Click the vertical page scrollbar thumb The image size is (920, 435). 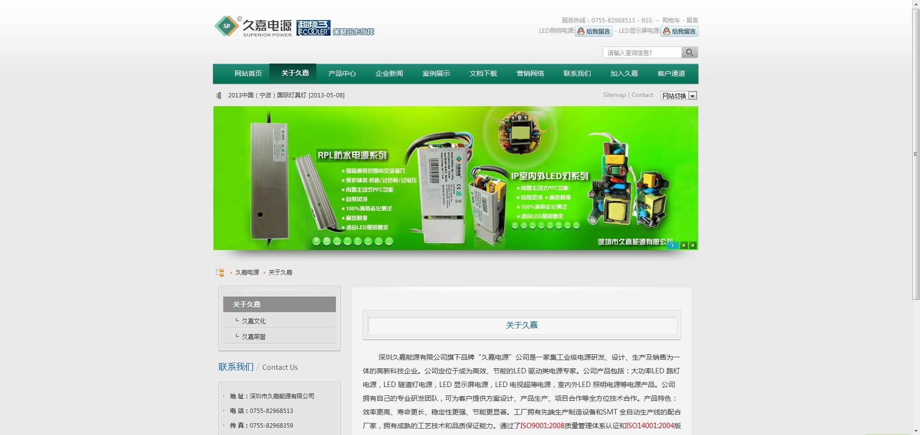[x=916, y=154]
